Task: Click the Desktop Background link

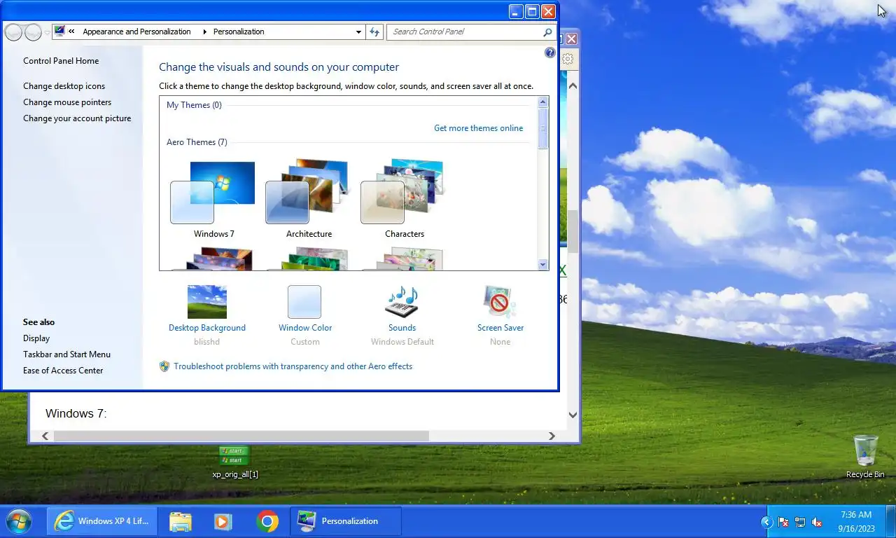Action: 207,328
